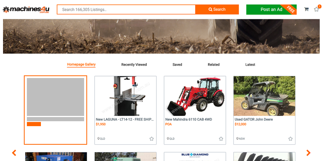Go to previous gallery page arrow
The height and width of the screenshot is (161, 322).
14,153
